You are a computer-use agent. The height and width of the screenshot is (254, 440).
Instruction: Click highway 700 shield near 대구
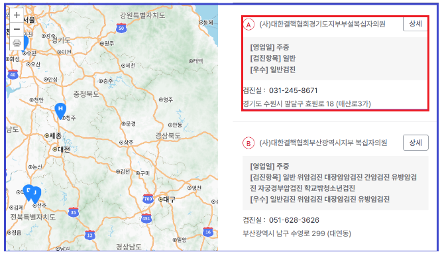point(148,199)
